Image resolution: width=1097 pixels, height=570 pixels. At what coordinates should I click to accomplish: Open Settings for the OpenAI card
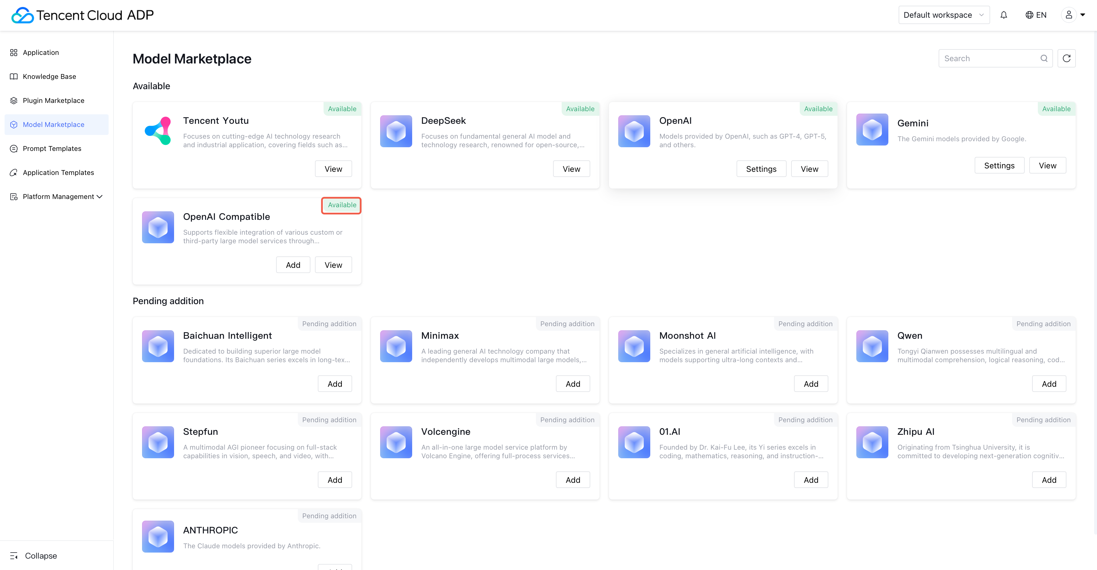[761, 169]
